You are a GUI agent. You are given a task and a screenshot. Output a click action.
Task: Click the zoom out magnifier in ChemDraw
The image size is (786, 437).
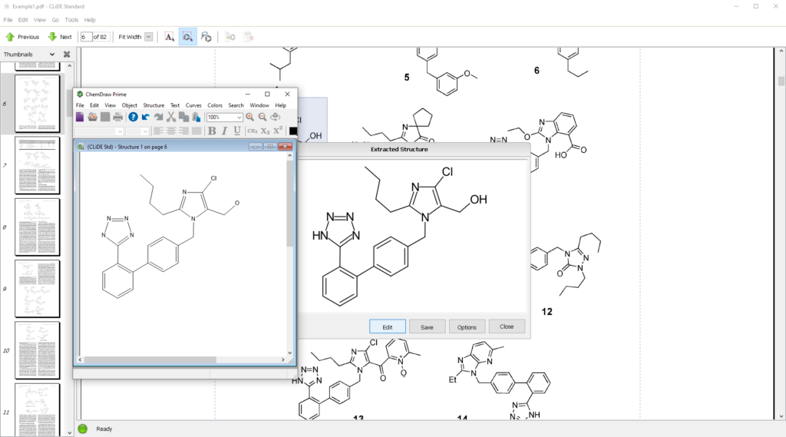(x=263, y=117)
